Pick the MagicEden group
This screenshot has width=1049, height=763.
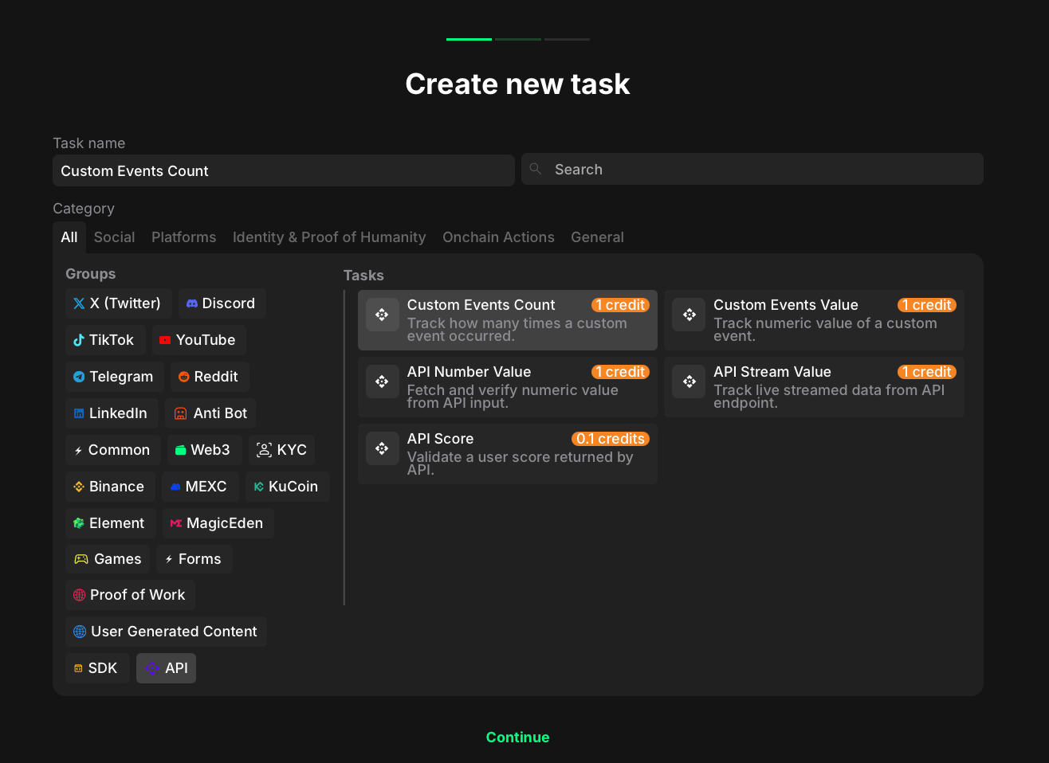click(218, 523)
